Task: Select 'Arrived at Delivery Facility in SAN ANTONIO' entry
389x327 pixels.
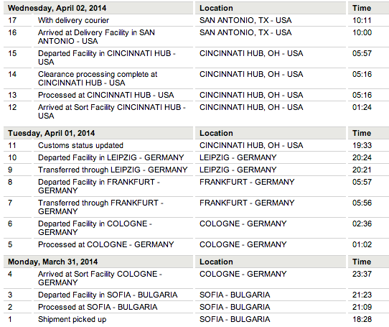Action: 96,37
